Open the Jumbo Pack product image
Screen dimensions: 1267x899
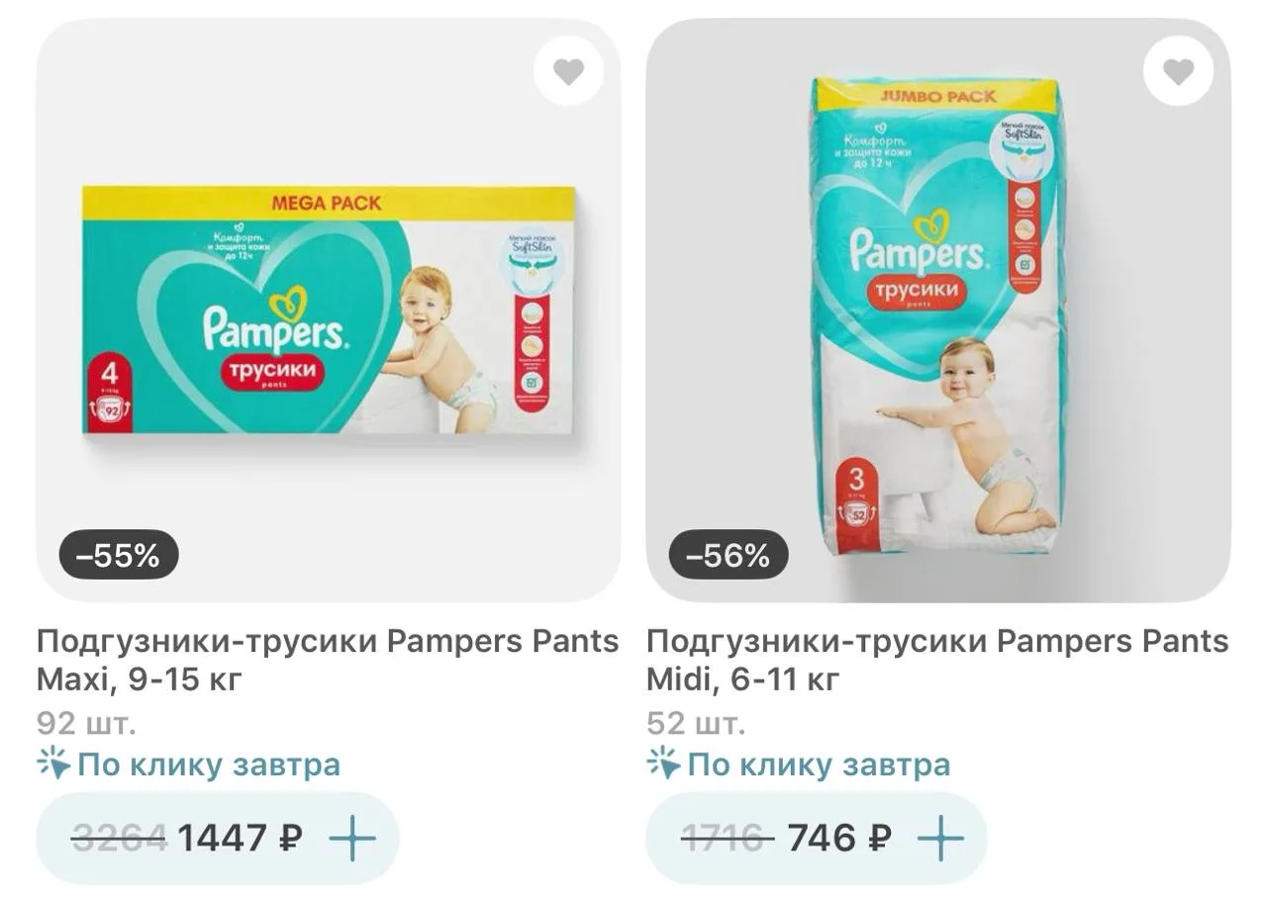(x=938, y=310)
